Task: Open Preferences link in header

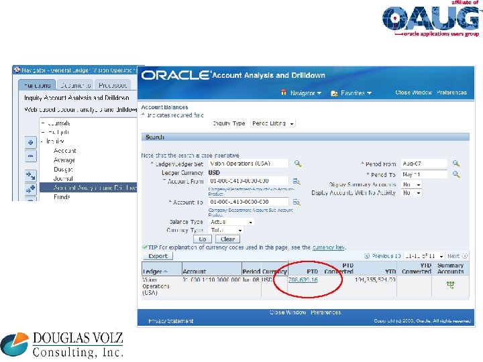Action: (451, 93)
